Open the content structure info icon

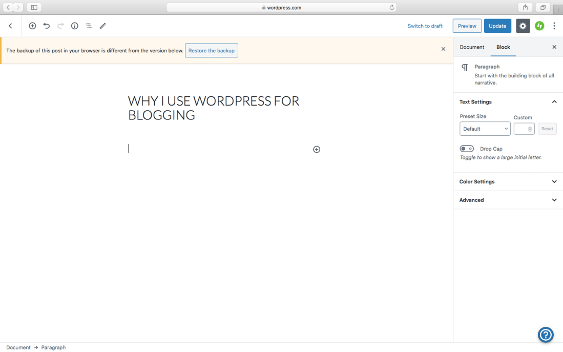tap(75, 26)
